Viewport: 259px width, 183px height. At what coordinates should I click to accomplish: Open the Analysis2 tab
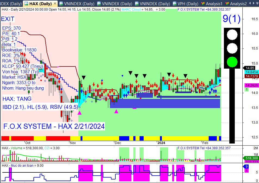[236, 4]
